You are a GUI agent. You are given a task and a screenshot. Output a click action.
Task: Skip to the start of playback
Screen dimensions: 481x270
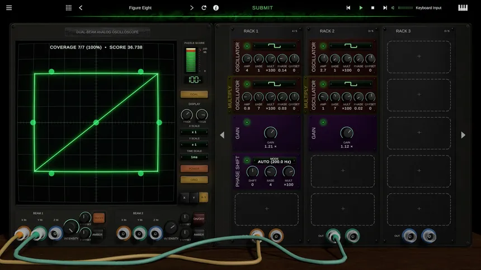(348, 8)
